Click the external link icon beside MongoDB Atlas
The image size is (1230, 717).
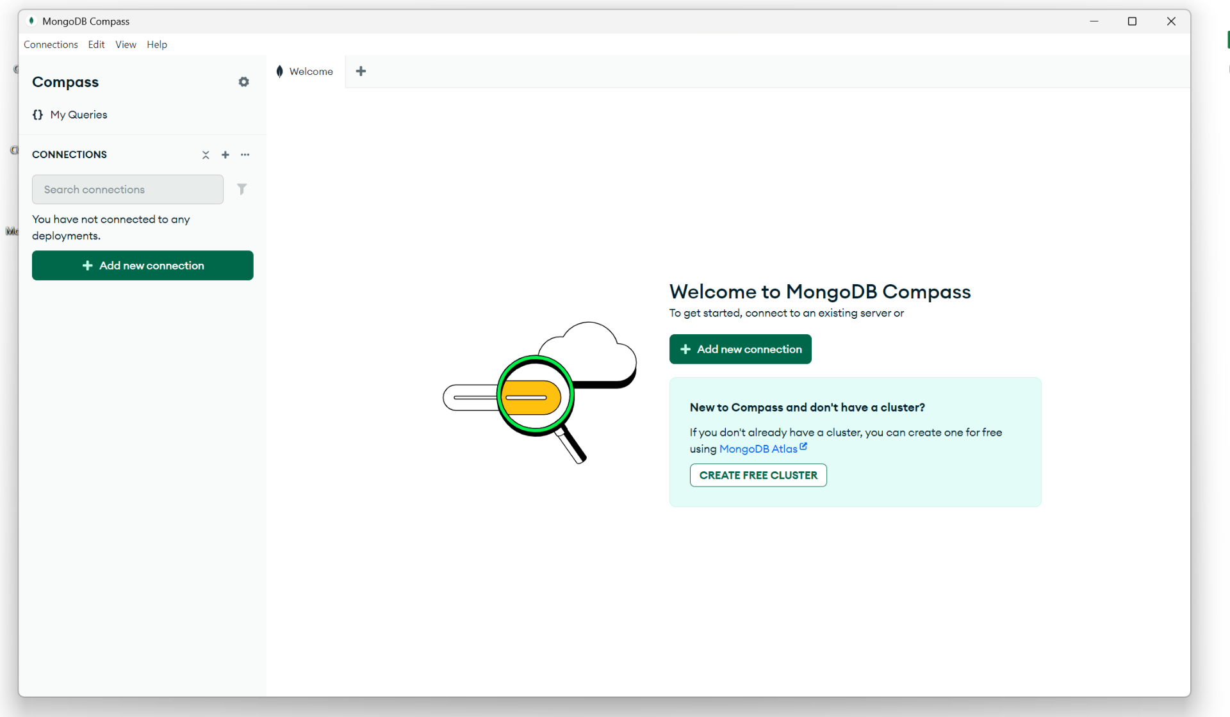pyautogui.click(x=803, y=447)
